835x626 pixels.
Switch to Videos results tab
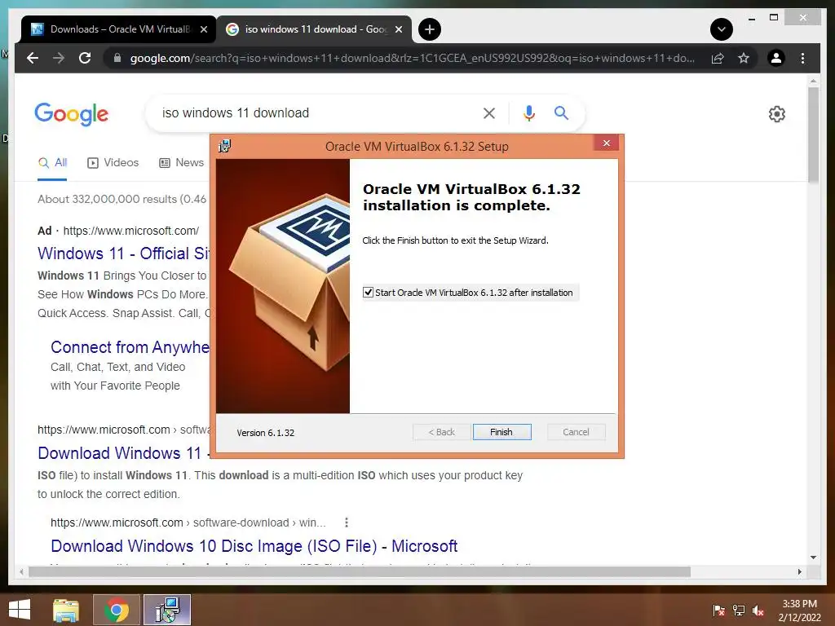point(113,163)
